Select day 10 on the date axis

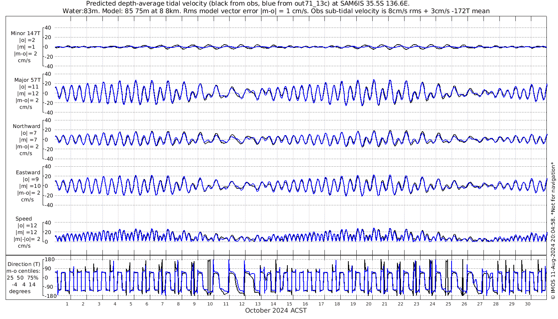[210, 303]
